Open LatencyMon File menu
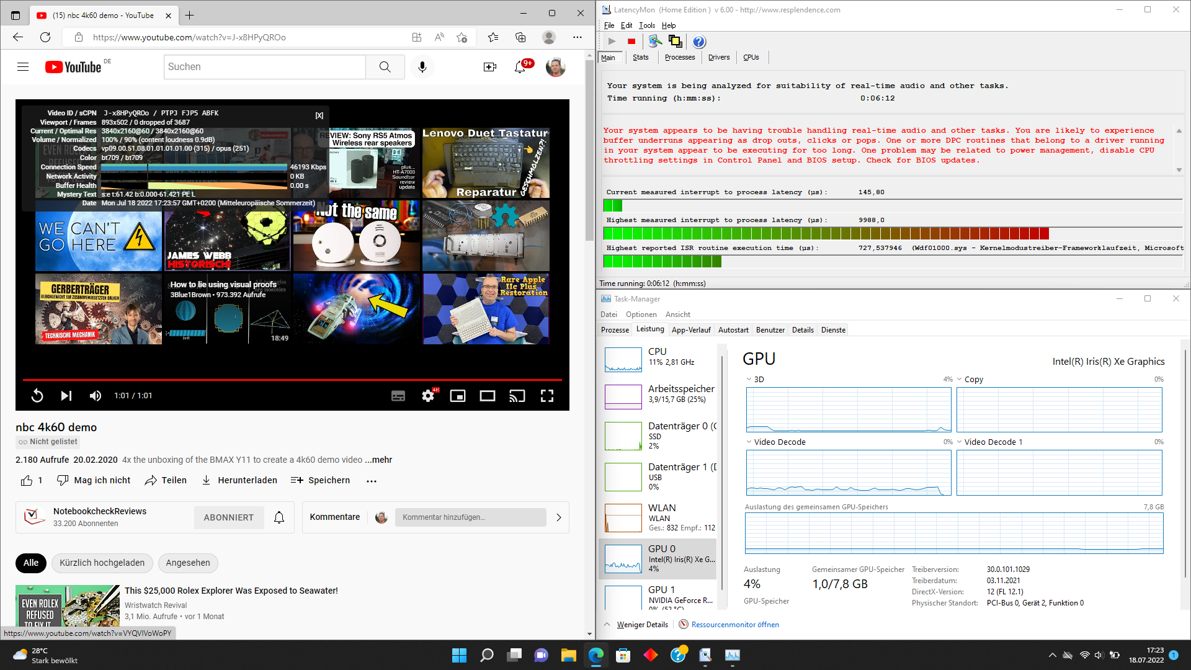Screen dimensions: 1191x670 [609, 25]
